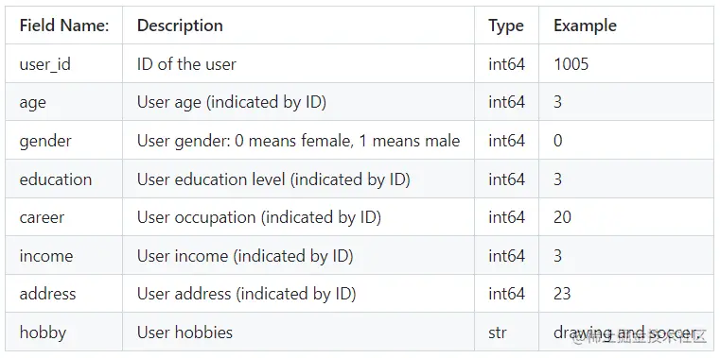This screenshot has width=720, height=358.
Task: Click 'User age (indicated by ID)' text
Action: click(232, 103)
